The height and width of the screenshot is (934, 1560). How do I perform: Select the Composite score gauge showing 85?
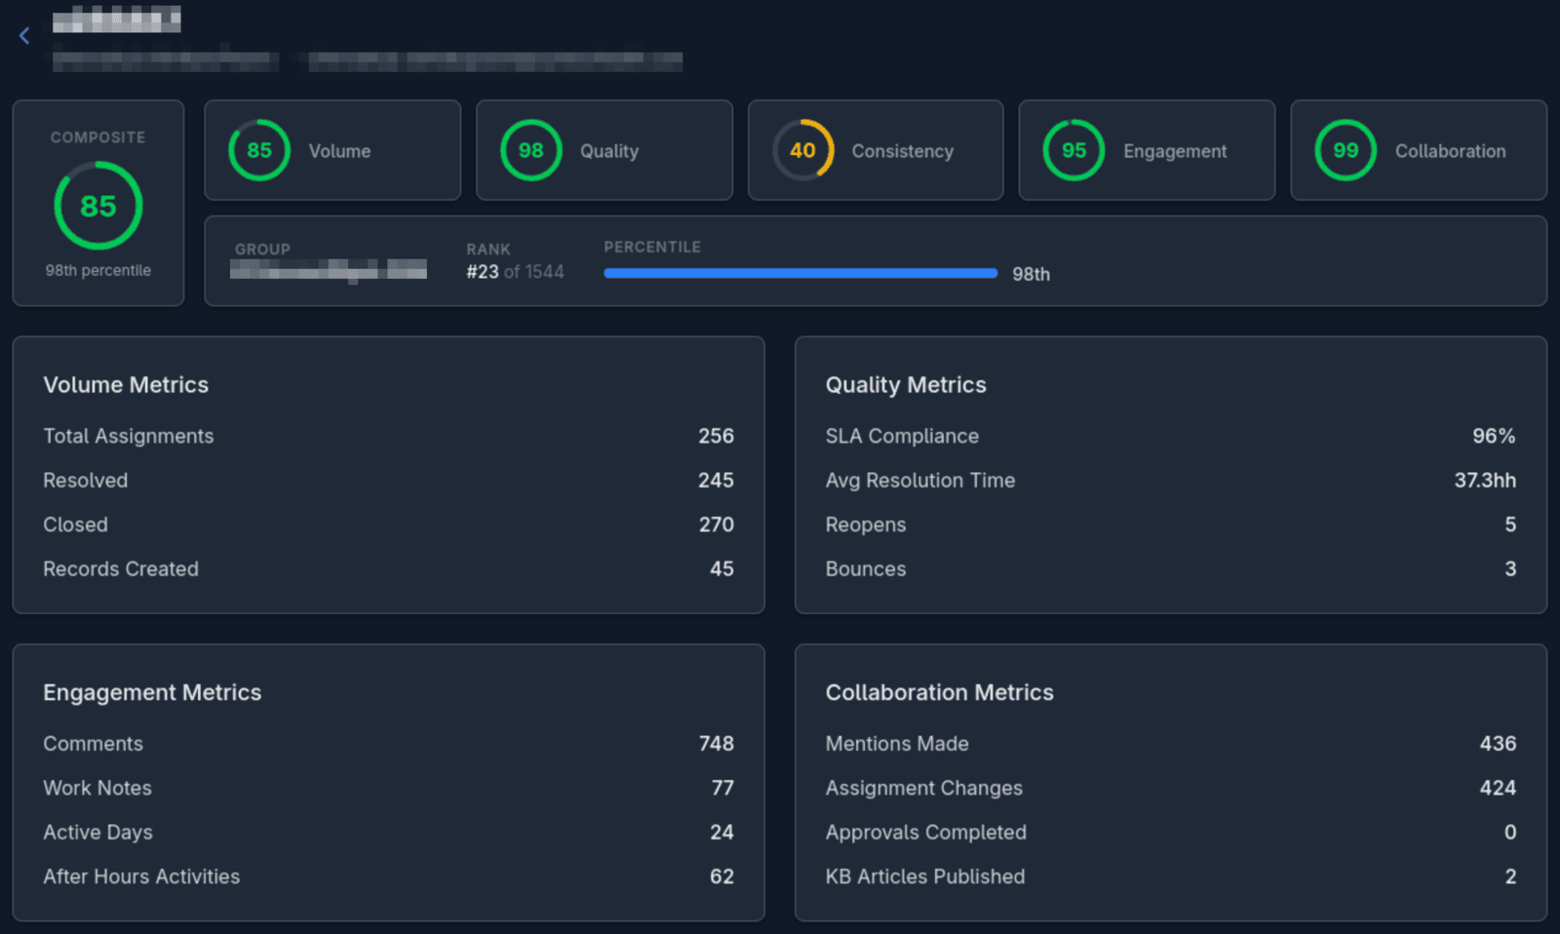coord(97,205)
